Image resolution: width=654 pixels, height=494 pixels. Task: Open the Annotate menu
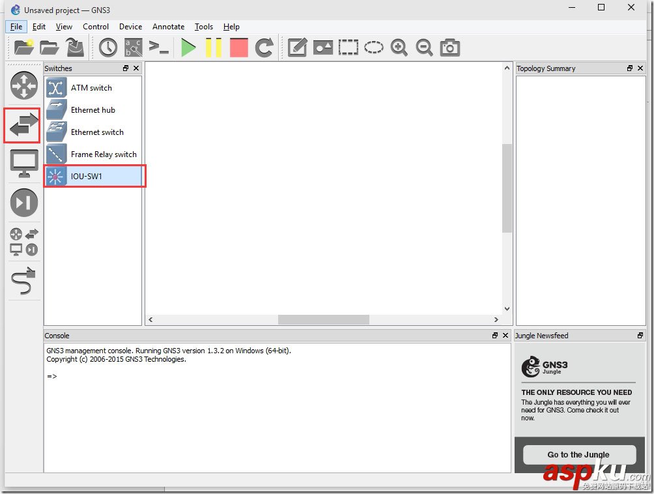pyautogui.click(x=168, y=27)
